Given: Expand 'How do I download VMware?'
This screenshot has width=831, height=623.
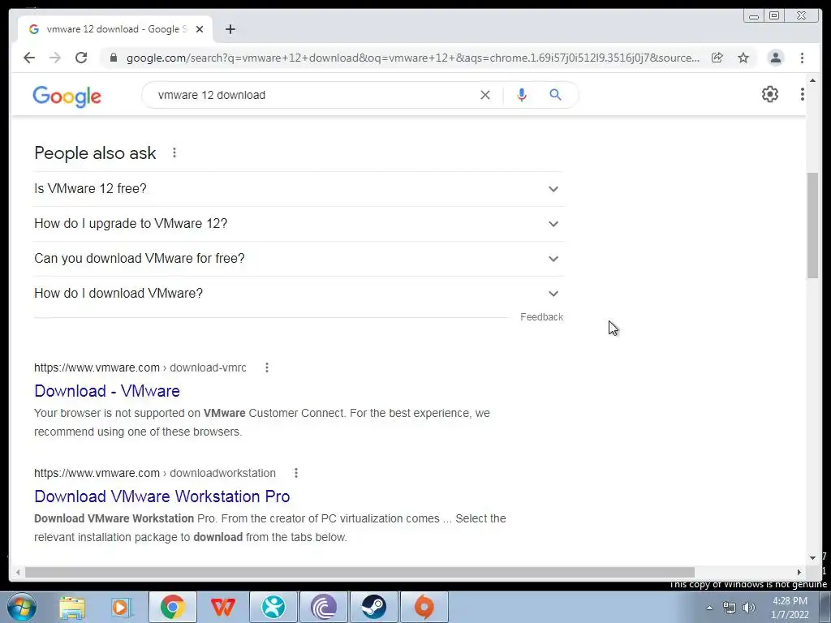Looking at the screenshot, I should [x=299, y=294].
